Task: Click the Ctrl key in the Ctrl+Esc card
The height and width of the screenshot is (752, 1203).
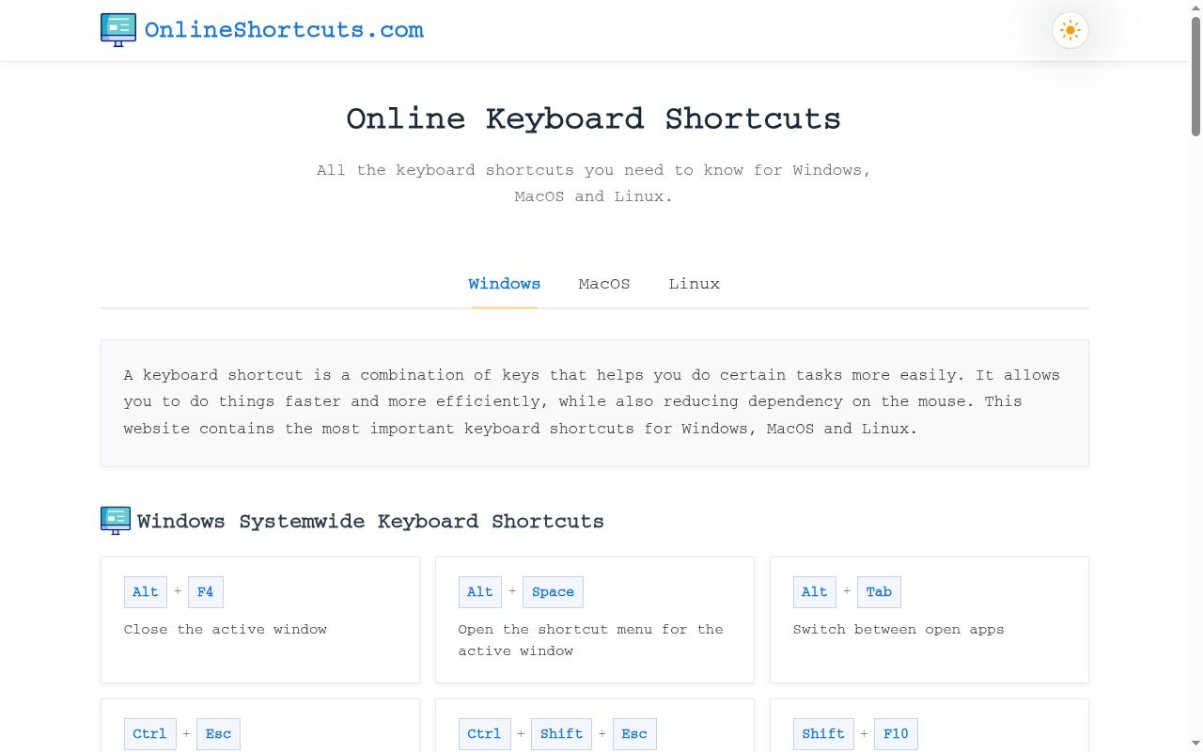Action: click(149, 734)
